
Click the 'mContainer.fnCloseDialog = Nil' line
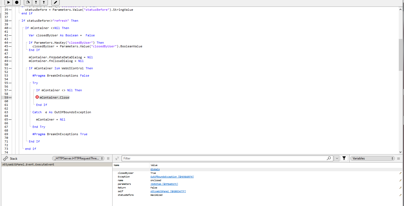[x=56, y=61]
